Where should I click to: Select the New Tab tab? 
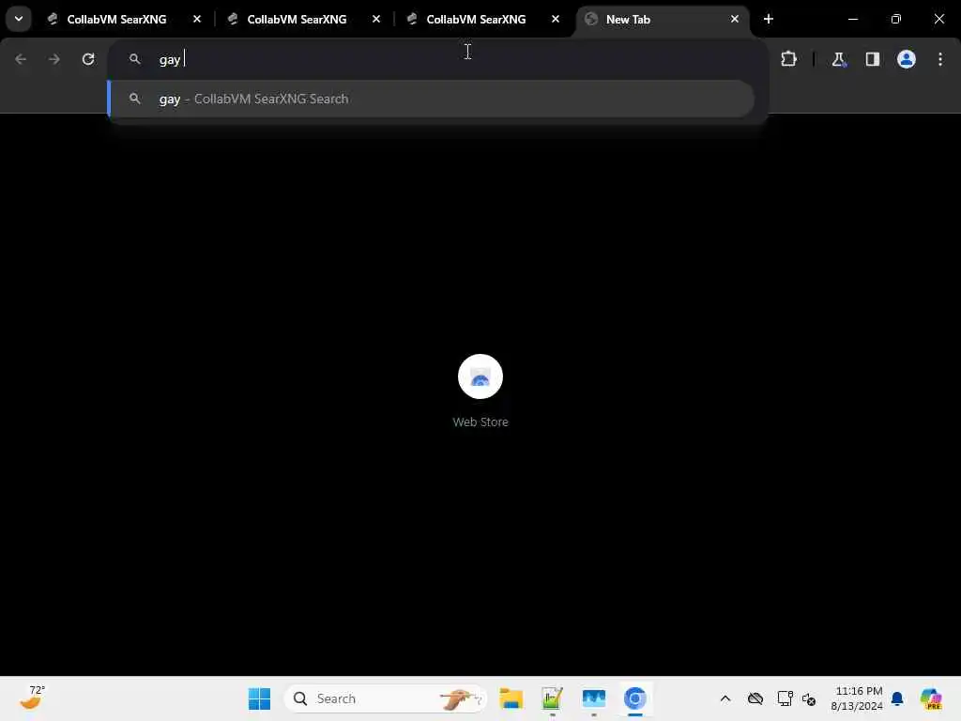coord(662,19)
